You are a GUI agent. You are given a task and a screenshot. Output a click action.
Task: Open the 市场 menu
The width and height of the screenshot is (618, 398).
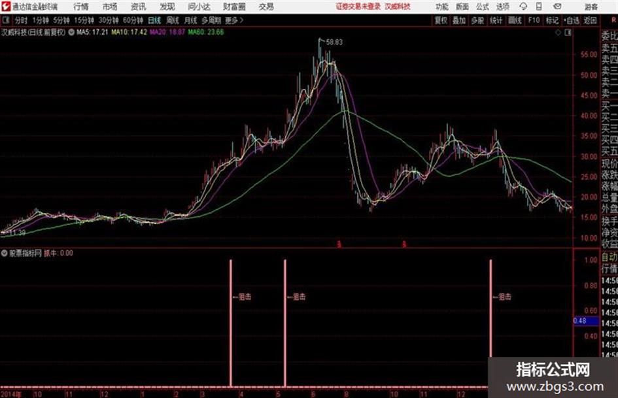(110, 7)
